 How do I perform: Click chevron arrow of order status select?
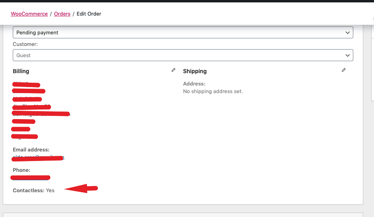point(348,33)
